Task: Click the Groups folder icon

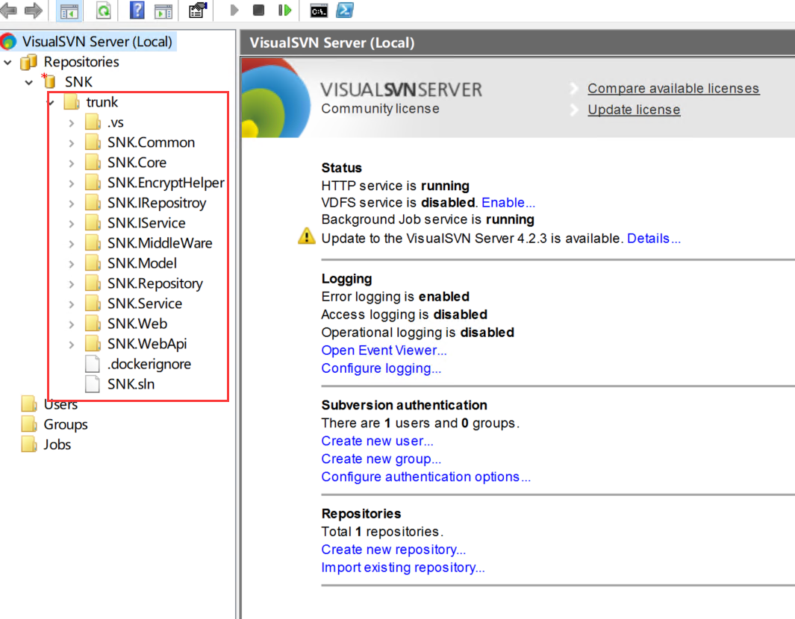Action: point(29,424)
